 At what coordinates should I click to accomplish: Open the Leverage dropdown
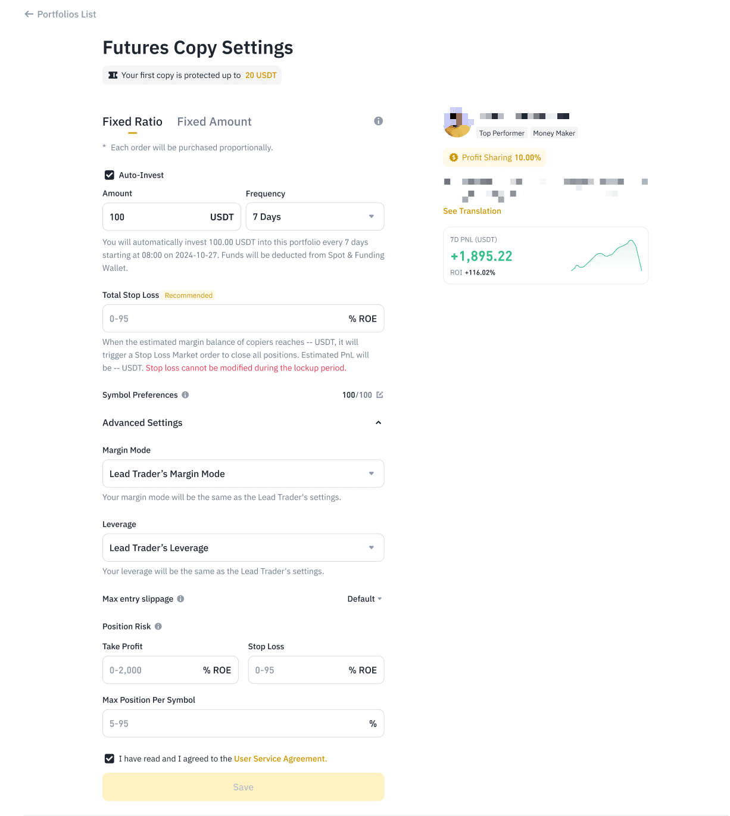coord(243,547)
